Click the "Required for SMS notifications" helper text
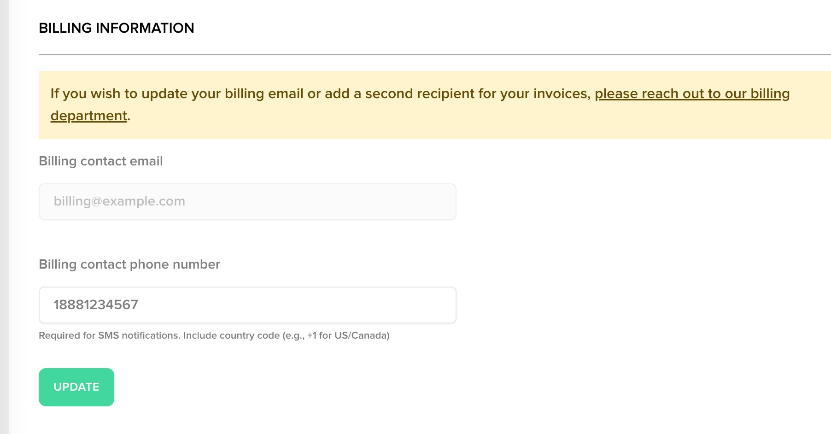Image resolution: width=831 pixels, height=434 pixels. 109,335
